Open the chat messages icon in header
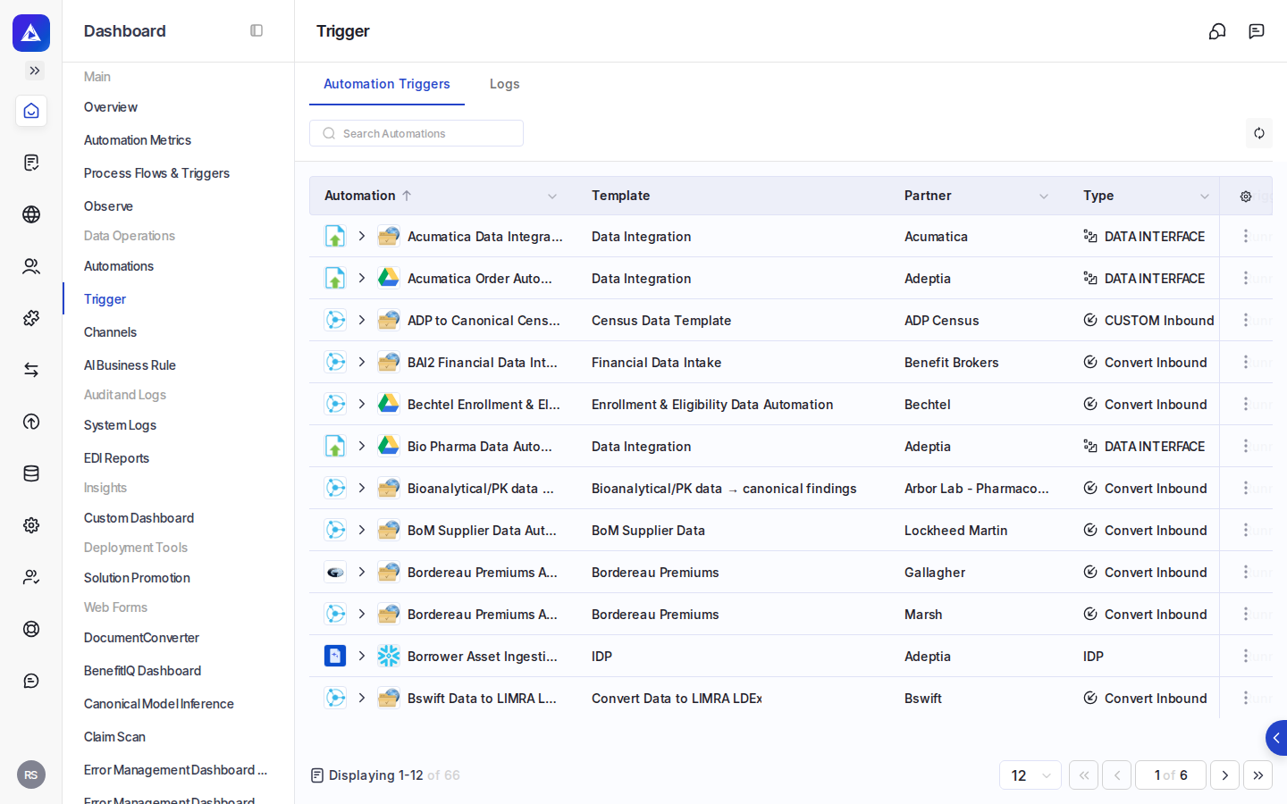This screenshot has width=1287, height=804. [1257, 31]
